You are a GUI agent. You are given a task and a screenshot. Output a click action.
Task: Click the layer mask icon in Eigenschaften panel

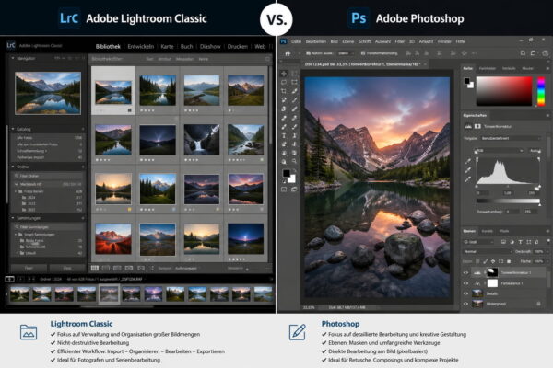point(477,126)
